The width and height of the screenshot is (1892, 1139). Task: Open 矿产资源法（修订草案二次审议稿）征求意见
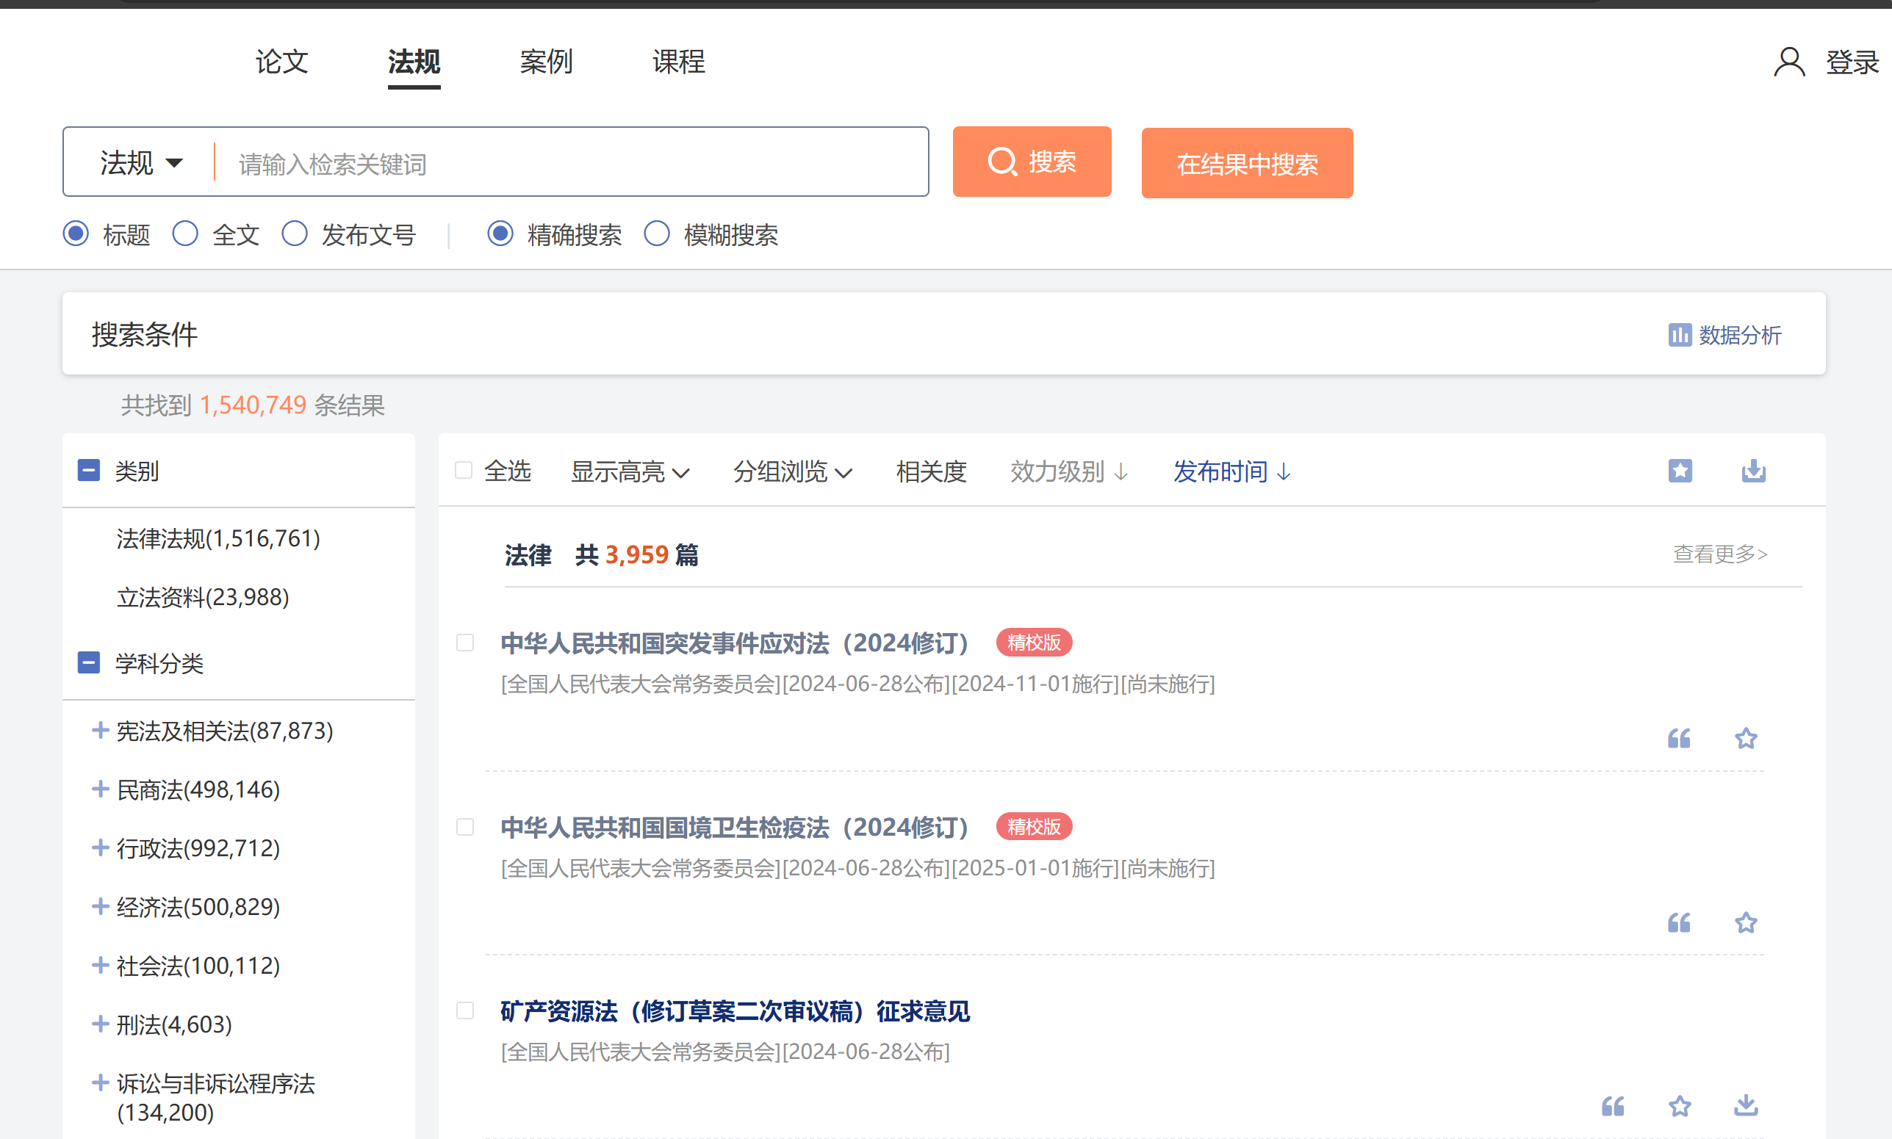point(735,1010)
